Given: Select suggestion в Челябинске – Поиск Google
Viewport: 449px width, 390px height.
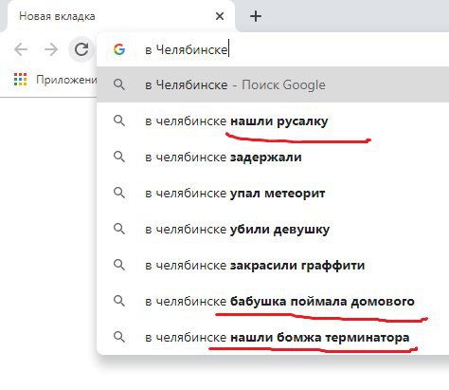Looking at the screenshot, I should [x=273, y=84].
